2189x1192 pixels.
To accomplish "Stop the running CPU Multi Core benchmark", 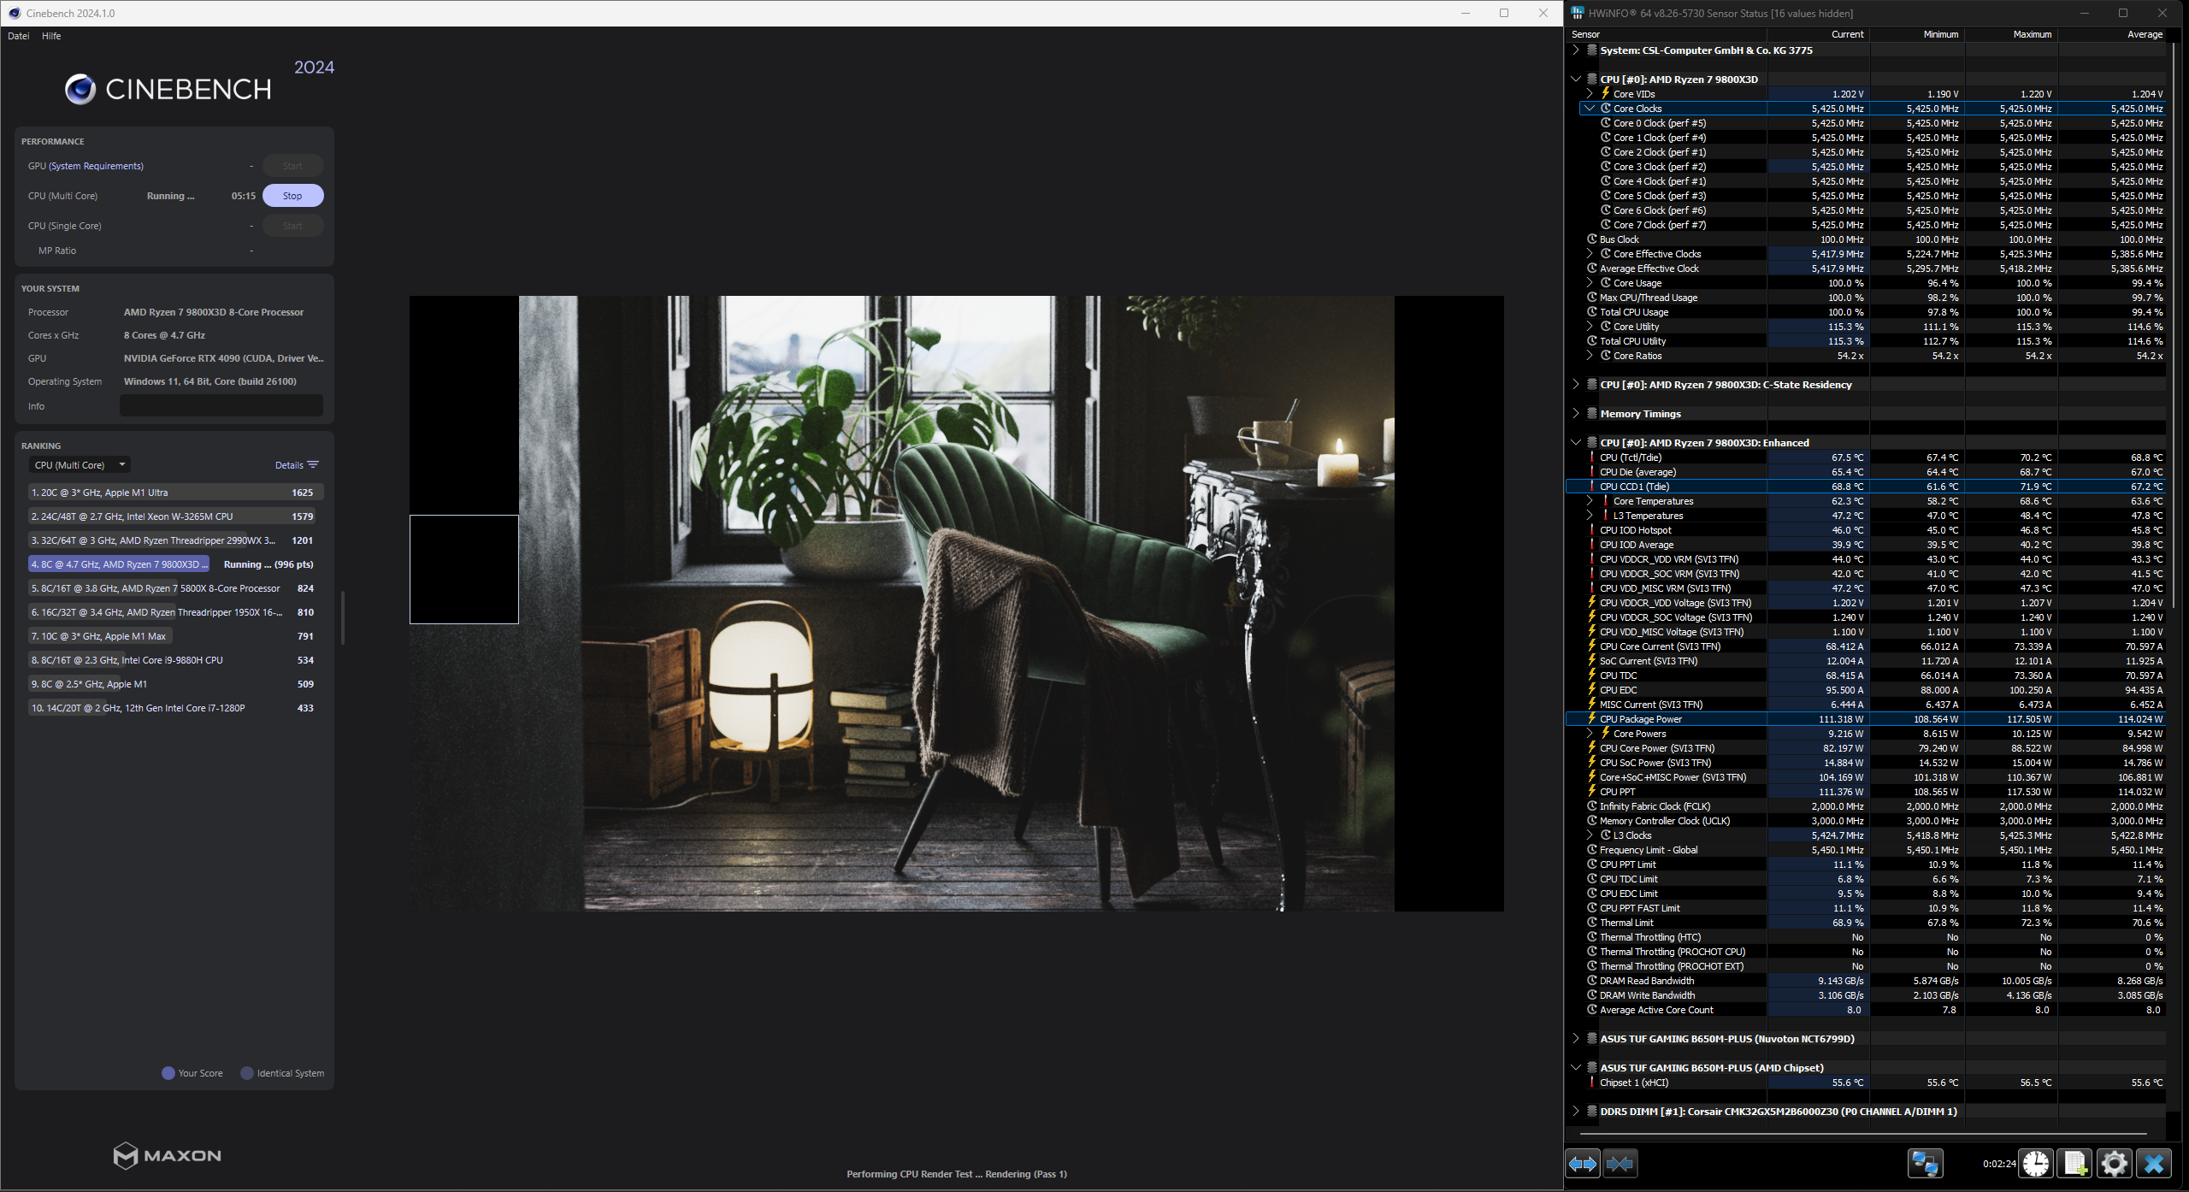I will [292, 195].
